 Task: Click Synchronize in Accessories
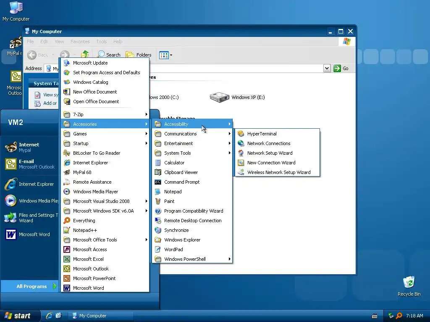[192, 230]
